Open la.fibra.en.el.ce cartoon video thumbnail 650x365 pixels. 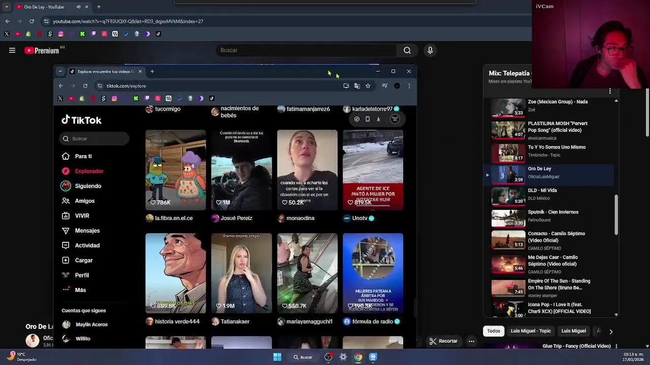(x=175, y=170)
